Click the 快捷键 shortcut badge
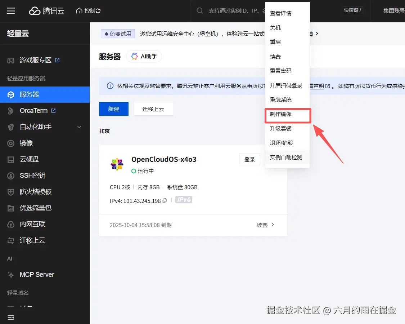 (352, 10)
